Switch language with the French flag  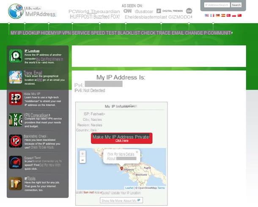[x=212, y=16]
